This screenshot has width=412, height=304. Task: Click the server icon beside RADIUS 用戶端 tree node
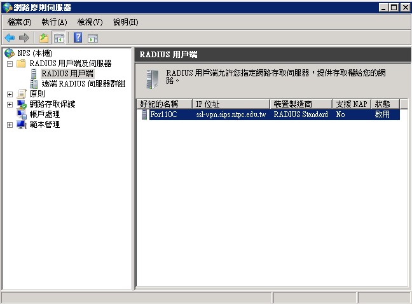(34, 74)
